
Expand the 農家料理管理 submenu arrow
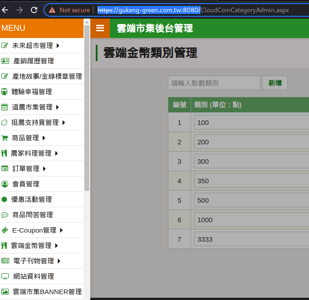[56, 153]
